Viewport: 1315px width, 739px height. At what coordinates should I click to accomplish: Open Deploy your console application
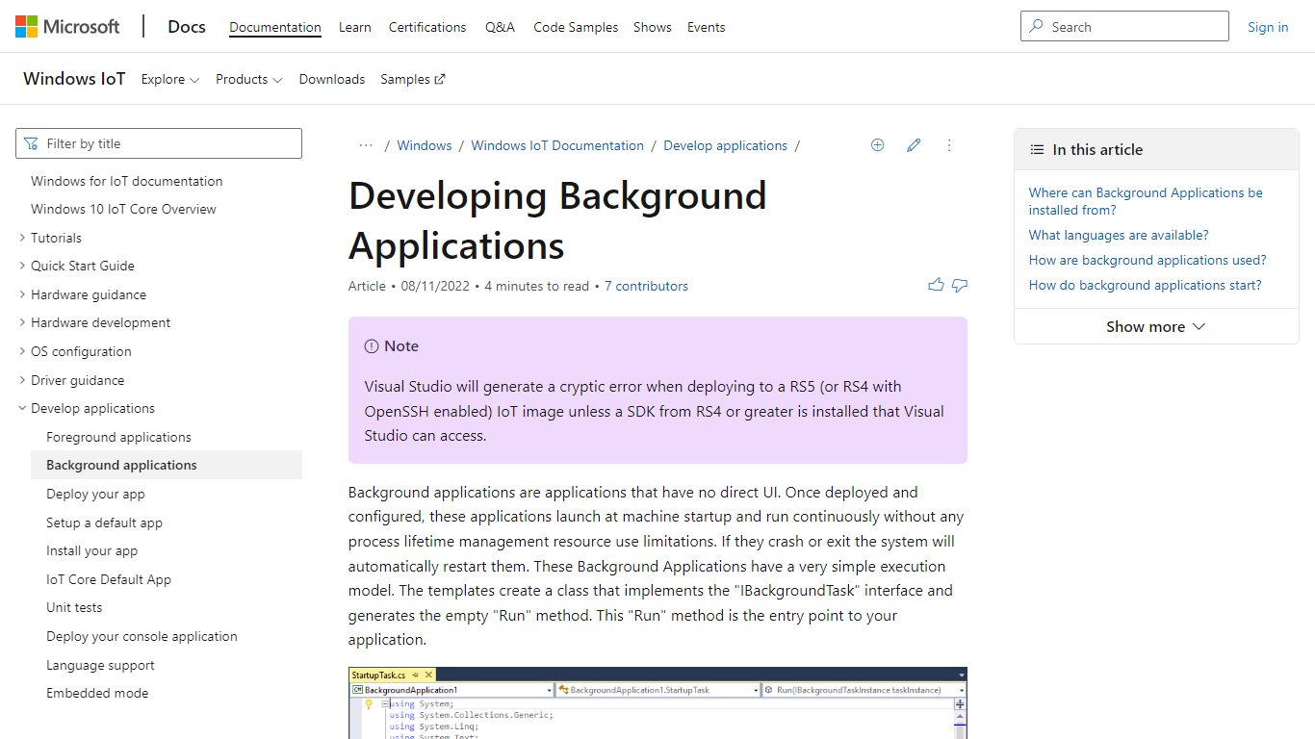click(142, 636)
